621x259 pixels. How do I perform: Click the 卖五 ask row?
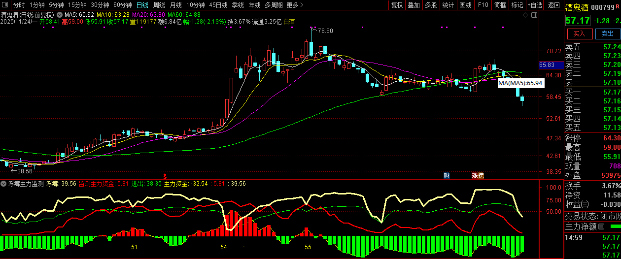(x=592, y=47)
